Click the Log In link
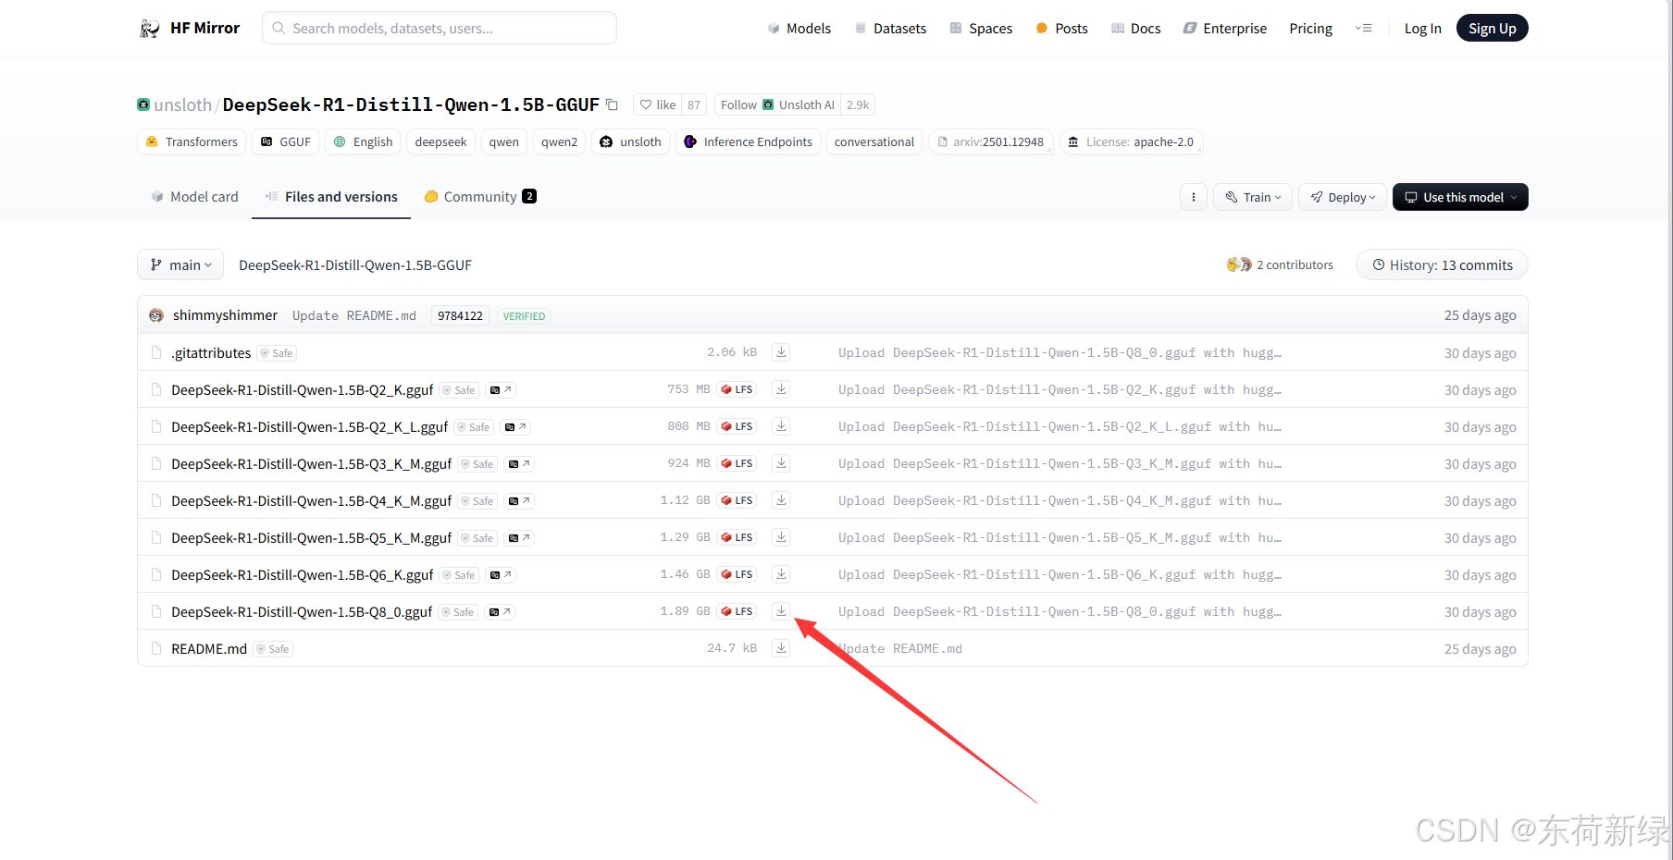 (x=1422, y=29)
